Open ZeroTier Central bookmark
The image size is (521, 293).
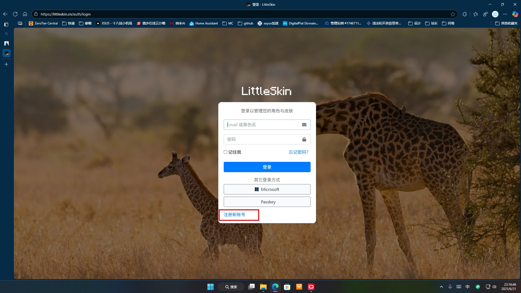pos(43,23)
